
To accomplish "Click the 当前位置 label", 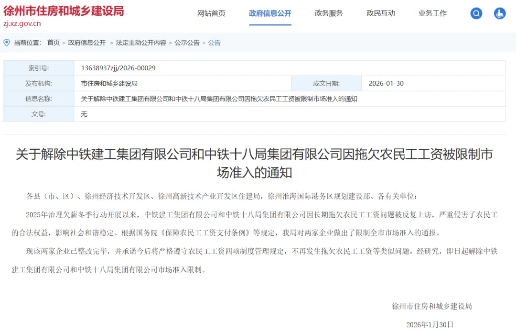I will [x=28, y=43].
